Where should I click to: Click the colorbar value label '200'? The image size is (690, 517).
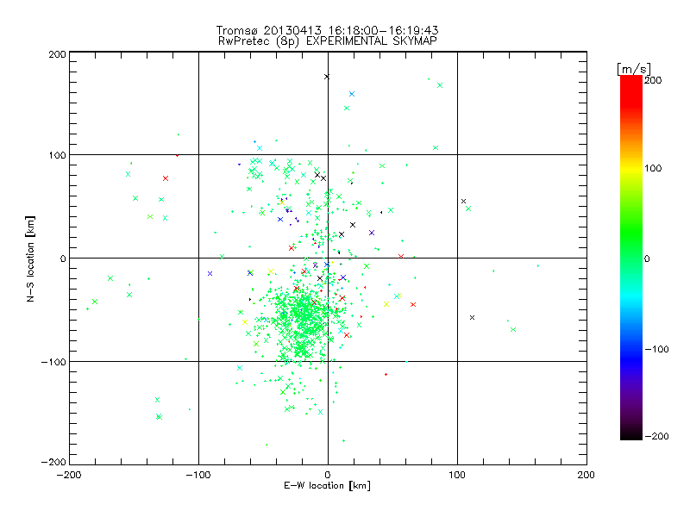[653, 80]
